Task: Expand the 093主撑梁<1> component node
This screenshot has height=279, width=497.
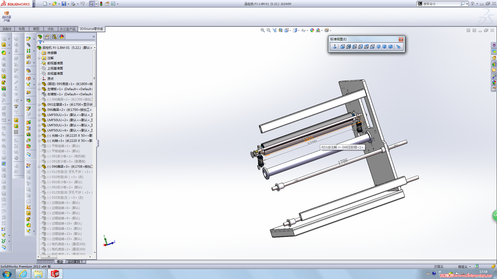Action: (x=39, y=105)
